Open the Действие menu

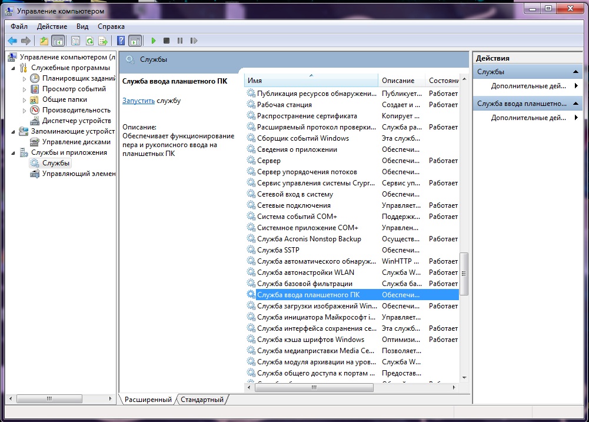(52, 26)
